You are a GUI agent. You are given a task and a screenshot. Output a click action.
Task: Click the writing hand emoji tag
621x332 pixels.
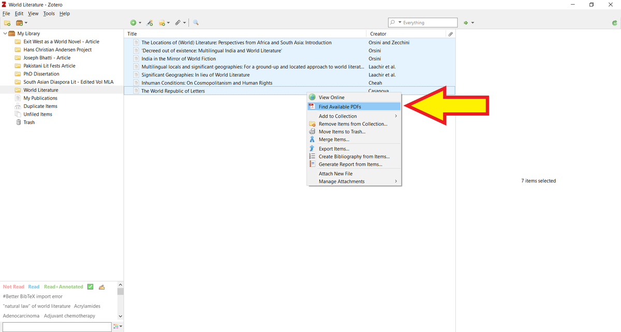point(101,287)
